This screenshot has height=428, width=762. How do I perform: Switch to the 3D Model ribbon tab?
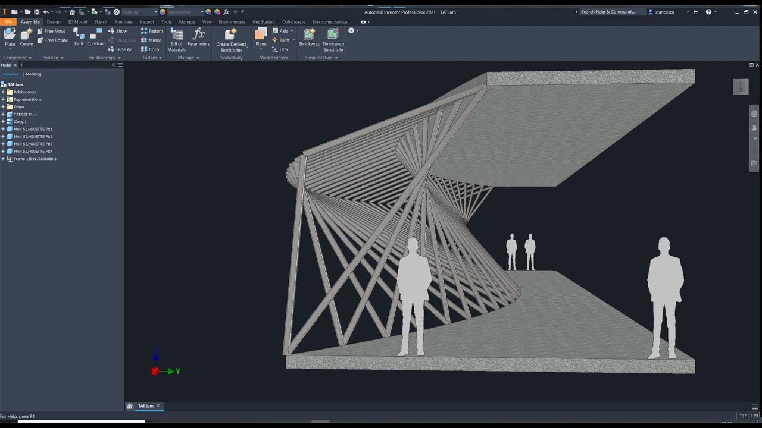tap(77, 22)
